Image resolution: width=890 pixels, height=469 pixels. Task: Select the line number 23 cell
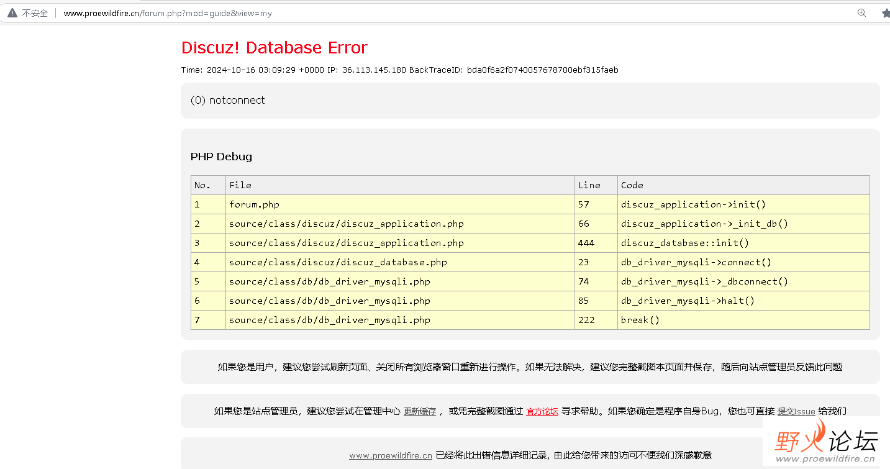596,262
